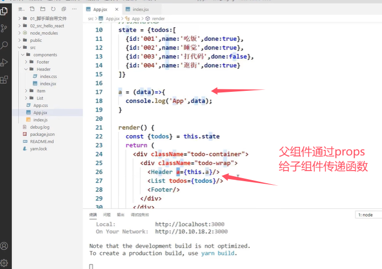This screenshot has width=382, height=269.
Task: Click the App class breadcrumb
Action: pos(136,19)
